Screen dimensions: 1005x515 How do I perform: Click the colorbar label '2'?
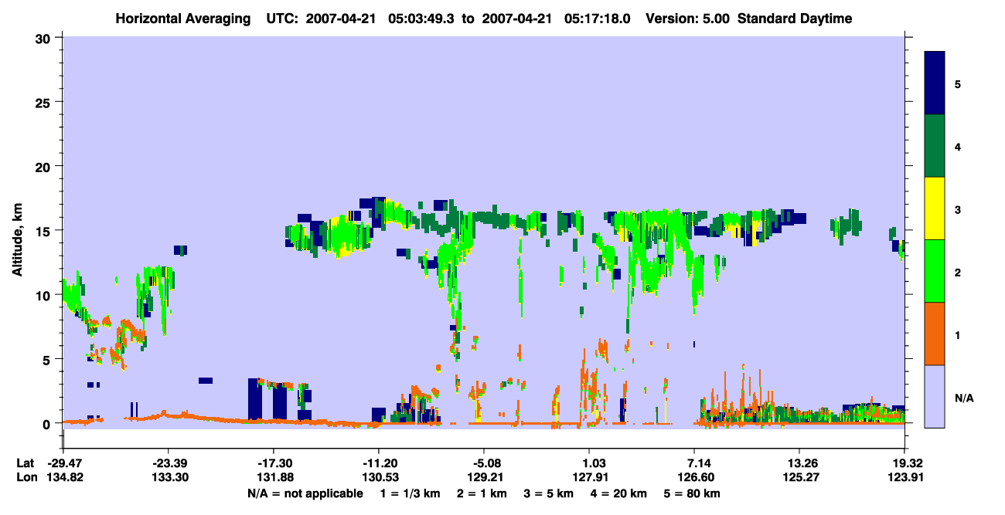[959, 273]
